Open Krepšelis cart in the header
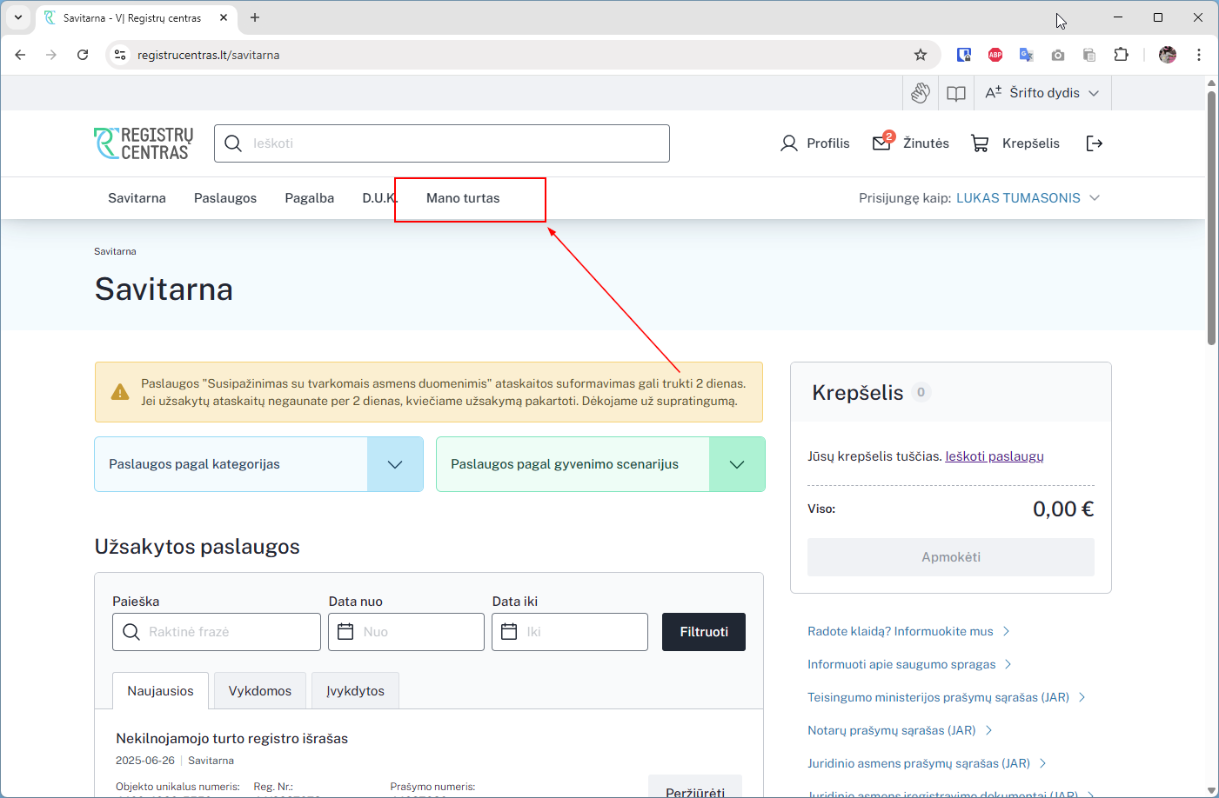This screenshot has height=798, width=1219. pos(1015,143)
